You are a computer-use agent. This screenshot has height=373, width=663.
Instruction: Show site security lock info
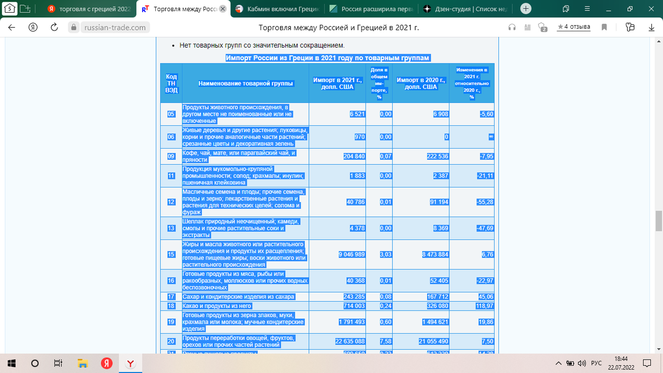pyautogui.click(x=73, y=27)
